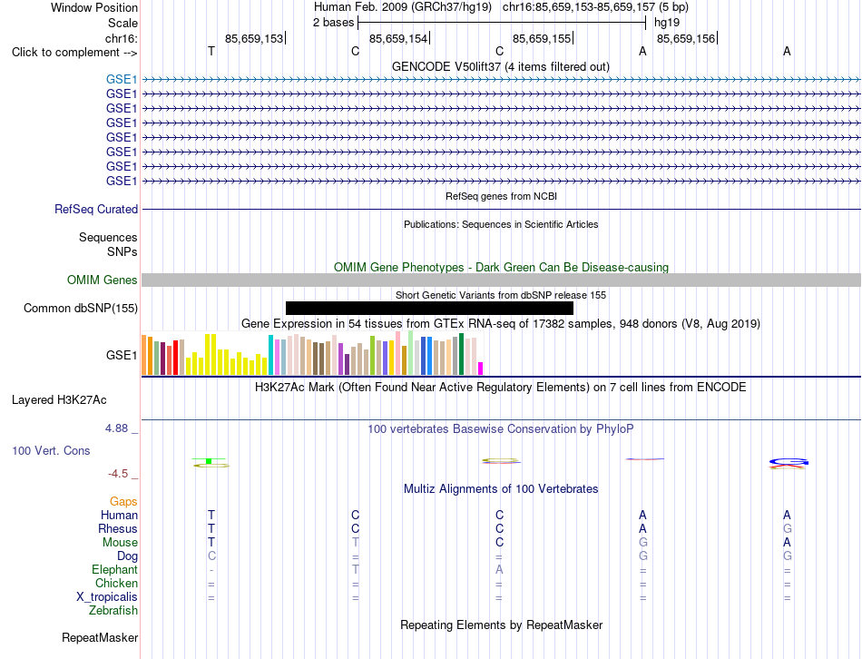The width and height of the screenshot is (862, 659).
Task: Click 'Repeating Elements by RepeatMasker' title
Action: coord(501,625)
